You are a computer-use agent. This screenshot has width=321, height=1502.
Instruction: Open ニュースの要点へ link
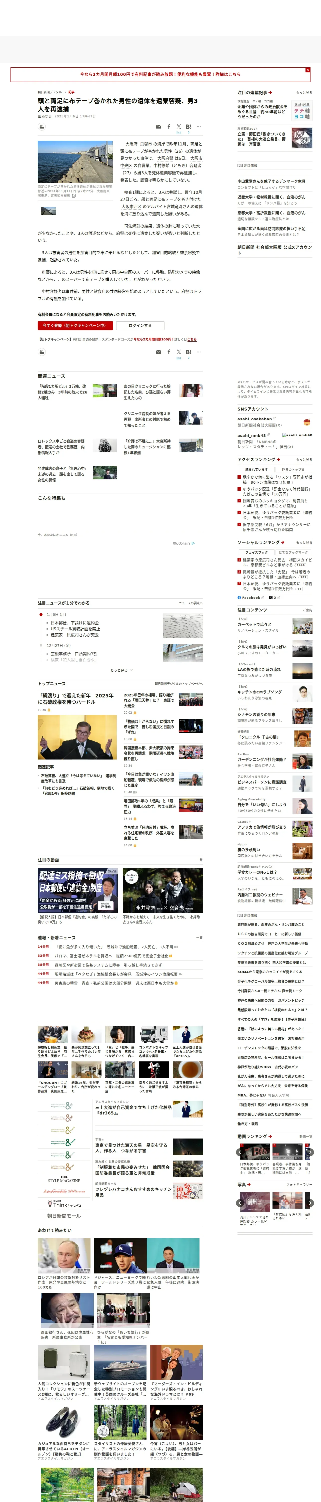(190, 604)
